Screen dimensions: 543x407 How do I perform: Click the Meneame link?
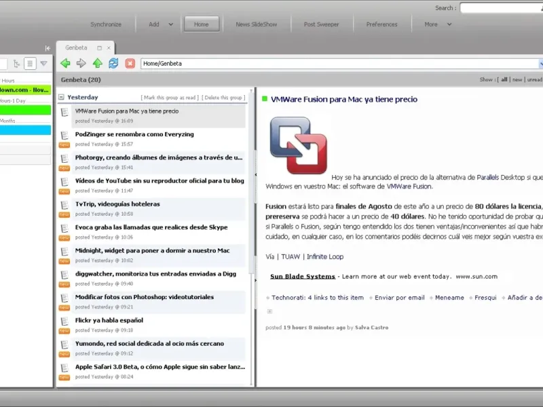coord(449,298)
